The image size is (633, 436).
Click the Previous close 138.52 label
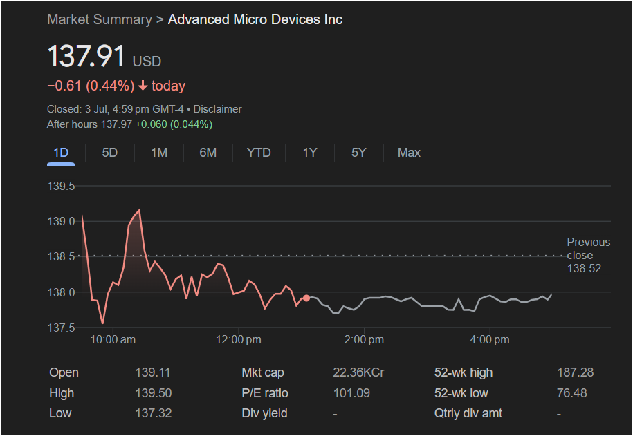pos(588,255)
